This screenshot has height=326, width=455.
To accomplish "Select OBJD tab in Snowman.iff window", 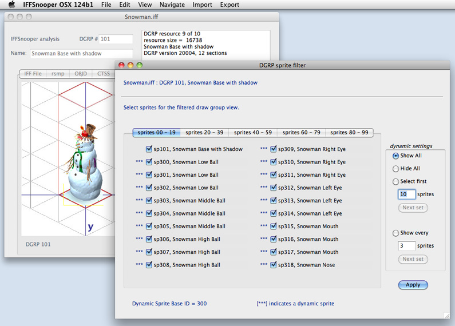I will coord(81,74).
